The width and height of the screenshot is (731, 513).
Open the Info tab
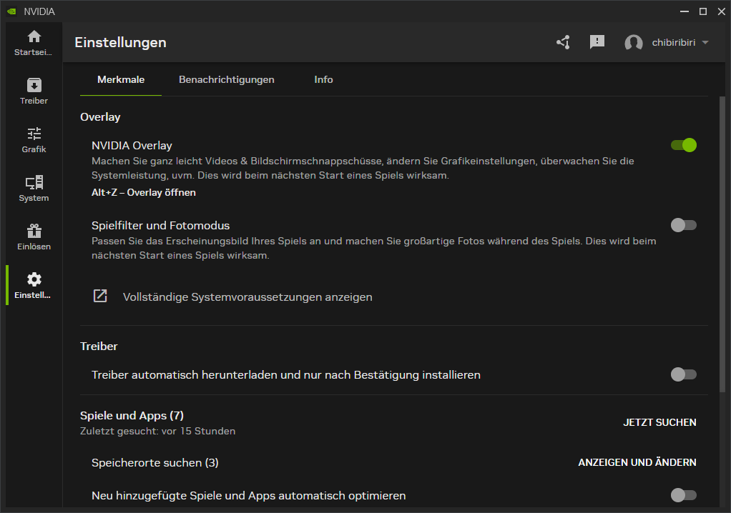coord(323,79)
